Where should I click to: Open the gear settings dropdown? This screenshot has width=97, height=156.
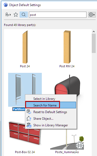pos(92,15)
